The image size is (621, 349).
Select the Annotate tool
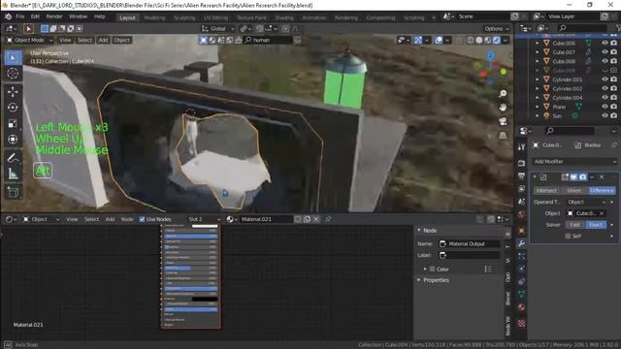pyautogui.click(x=13, y=158)
